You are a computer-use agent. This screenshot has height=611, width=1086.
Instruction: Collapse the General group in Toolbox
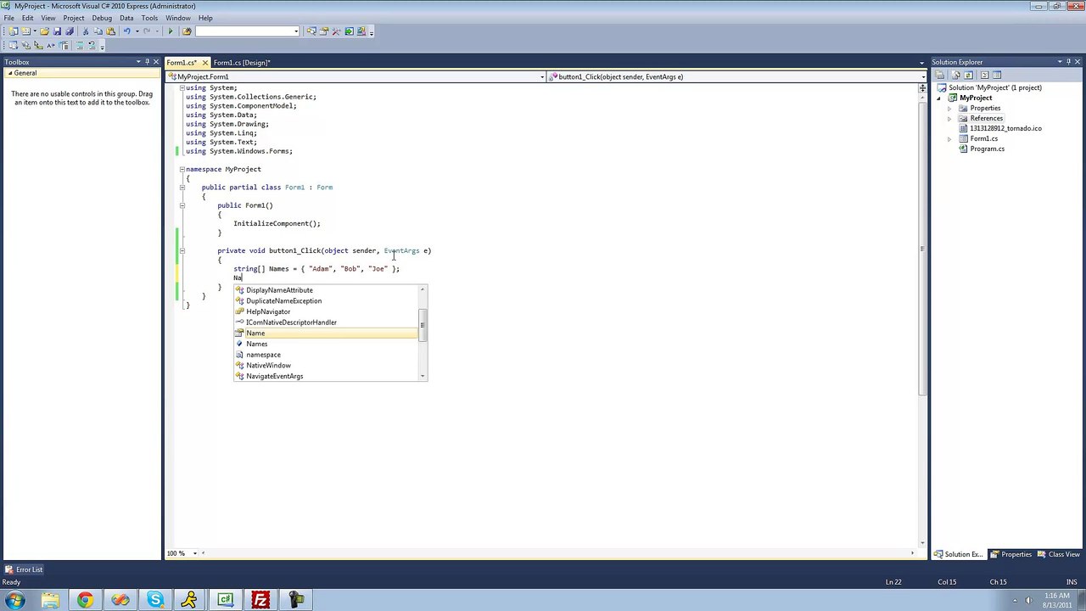tap(10, 73)
